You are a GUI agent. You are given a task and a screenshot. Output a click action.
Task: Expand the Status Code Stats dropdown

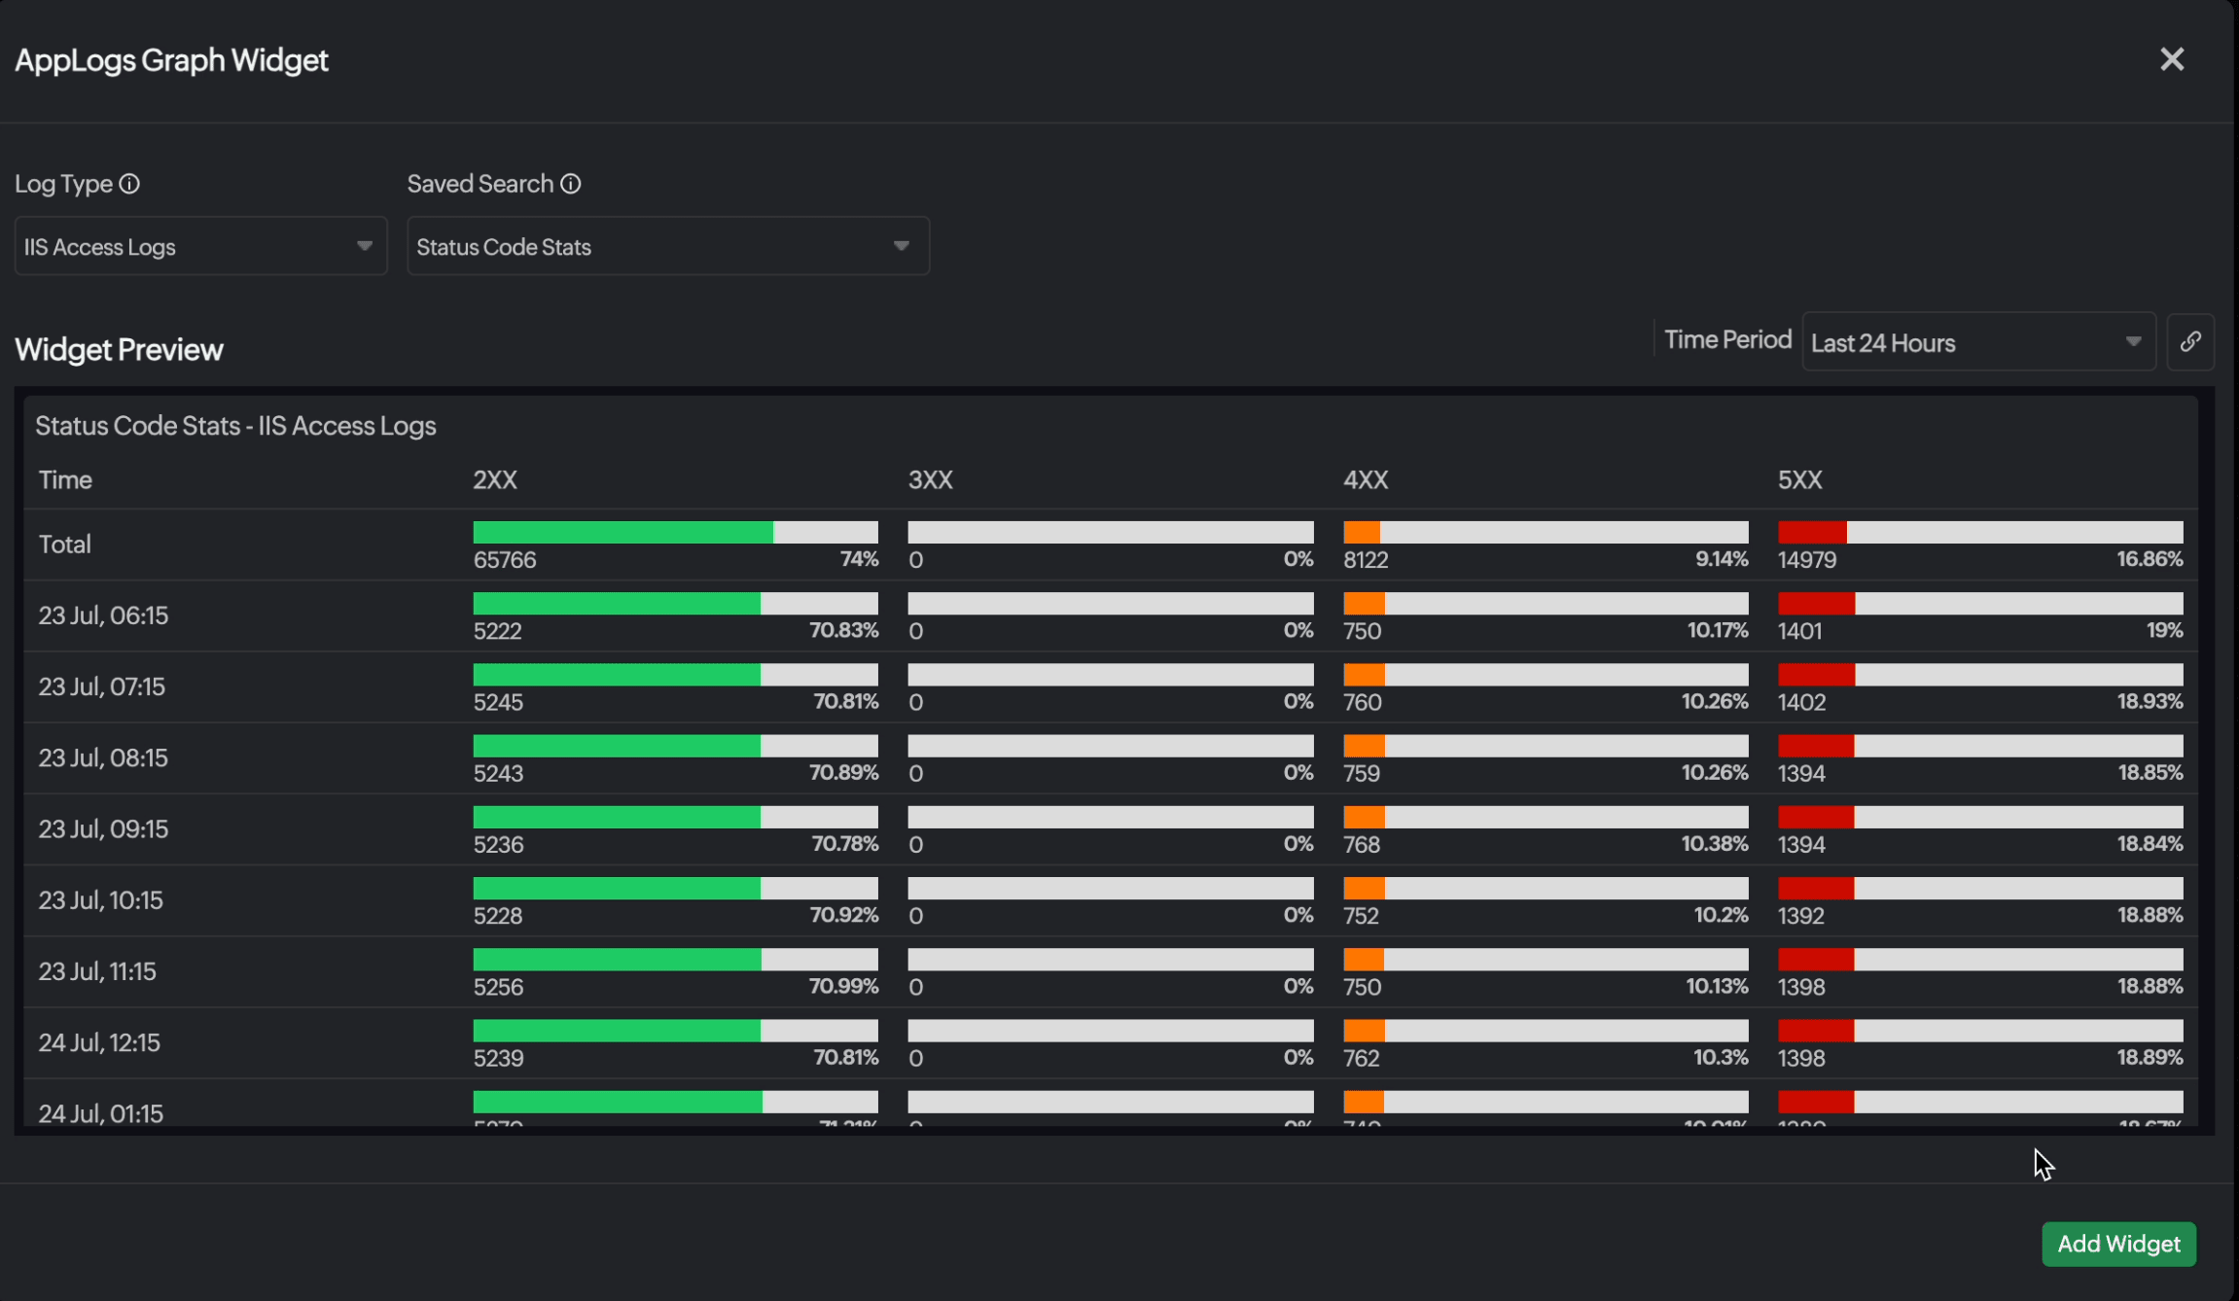667,247
